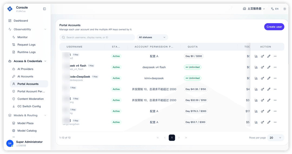Click the Create user button

click(x=274, y=27)
